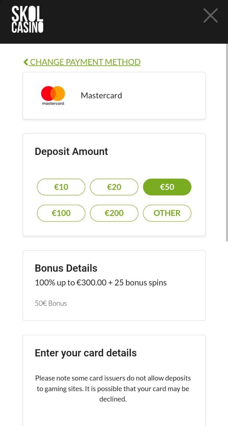Pick the €200 deposit amount

click(x=114, y=213)
